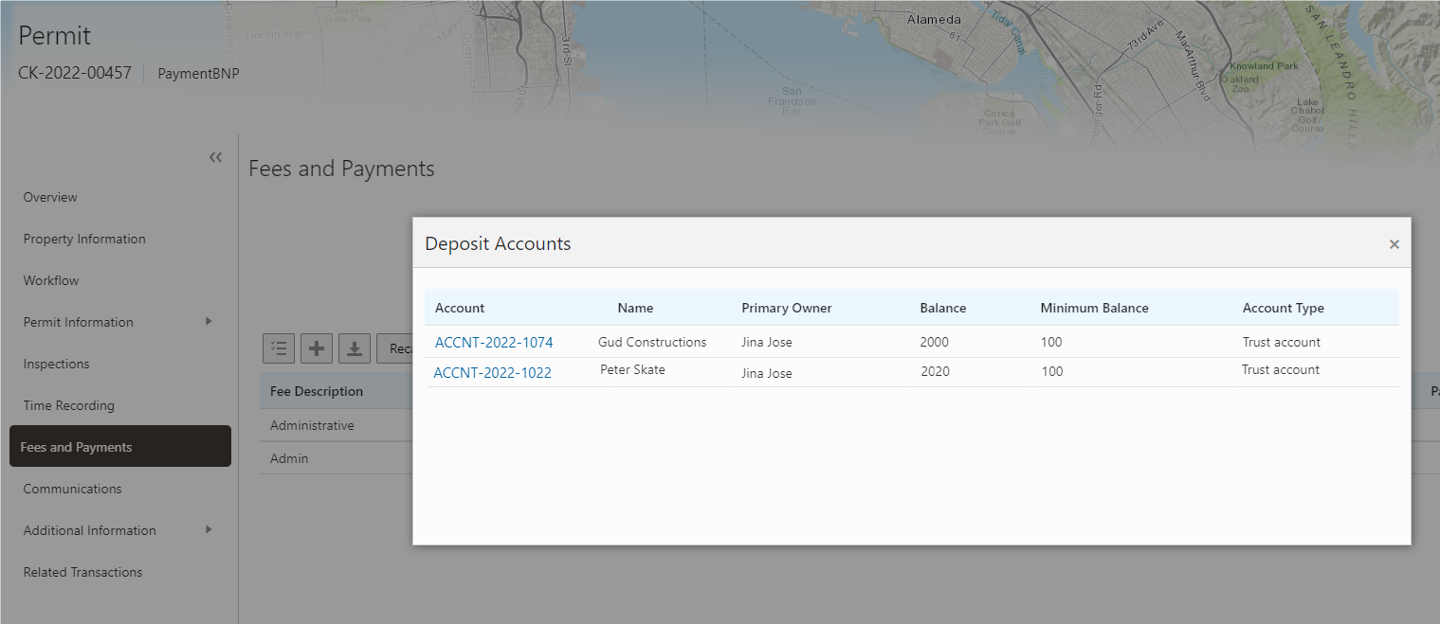Open Communications in the sidebar
This screenshot has height=624, width=1440.
point(73,489)
